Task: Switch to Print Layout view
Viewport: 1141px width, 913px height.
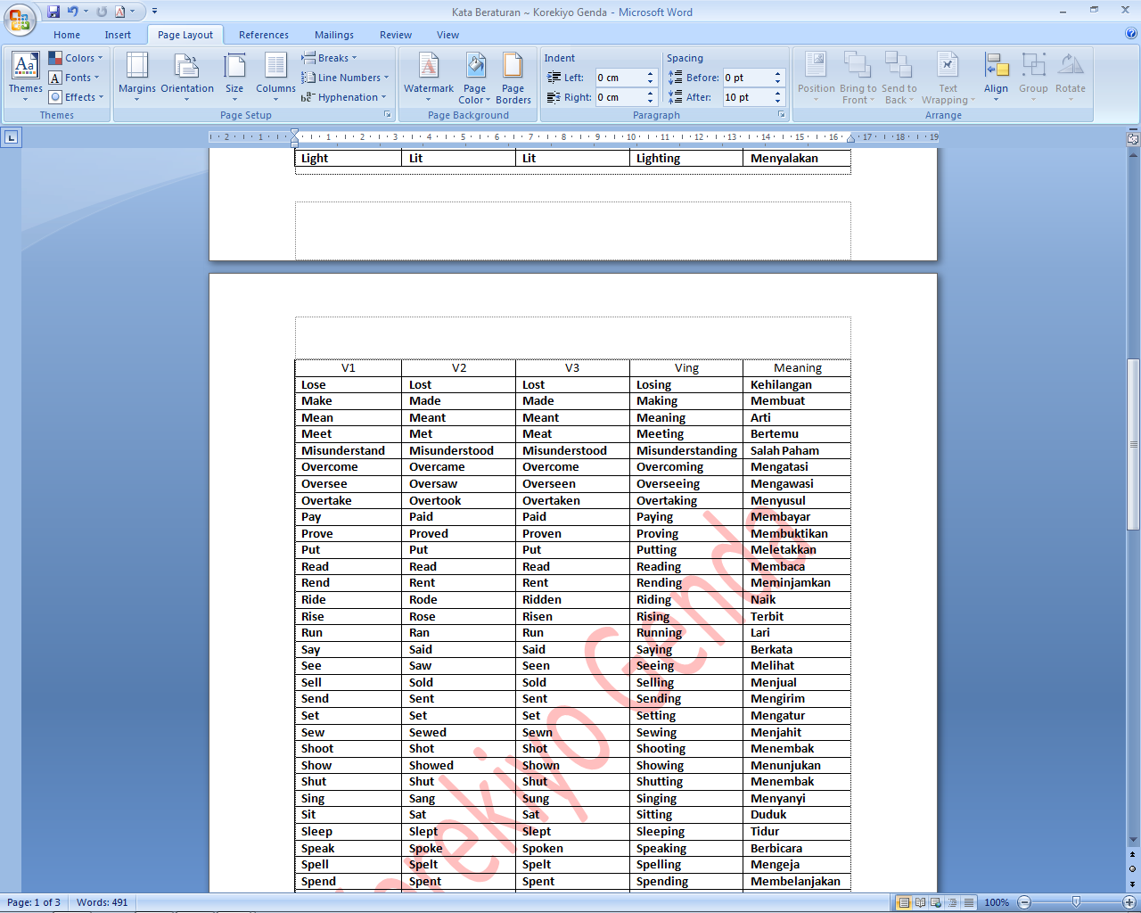Action: [x=904, y=902]
